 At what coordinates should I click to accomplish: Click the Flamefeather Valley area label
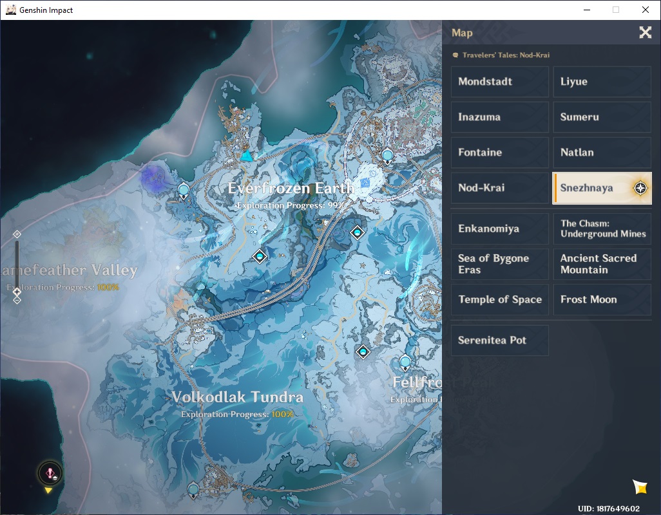[69, 270]
